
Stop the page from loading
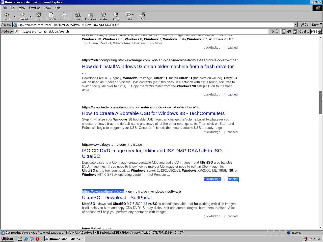click(39, 16)
